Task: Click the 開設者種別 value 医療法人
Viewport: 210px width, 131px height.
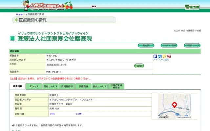Action: tap(54, 95)
